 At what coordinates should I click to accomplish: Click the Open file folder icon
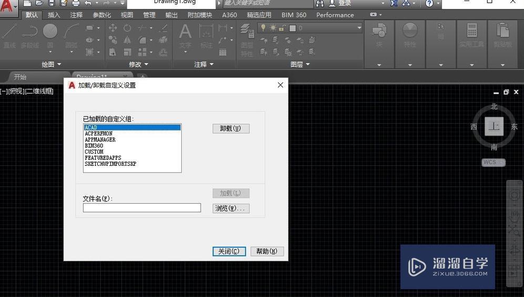coord(39,3)
